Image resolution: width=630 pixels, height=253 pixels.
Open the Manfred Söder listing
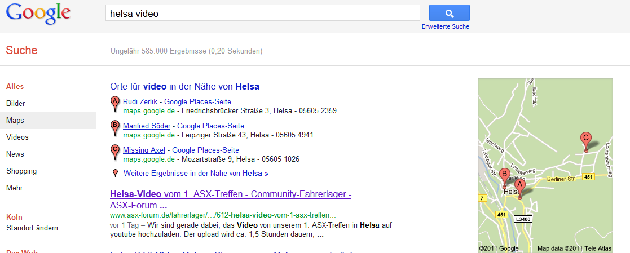(146, 126)
